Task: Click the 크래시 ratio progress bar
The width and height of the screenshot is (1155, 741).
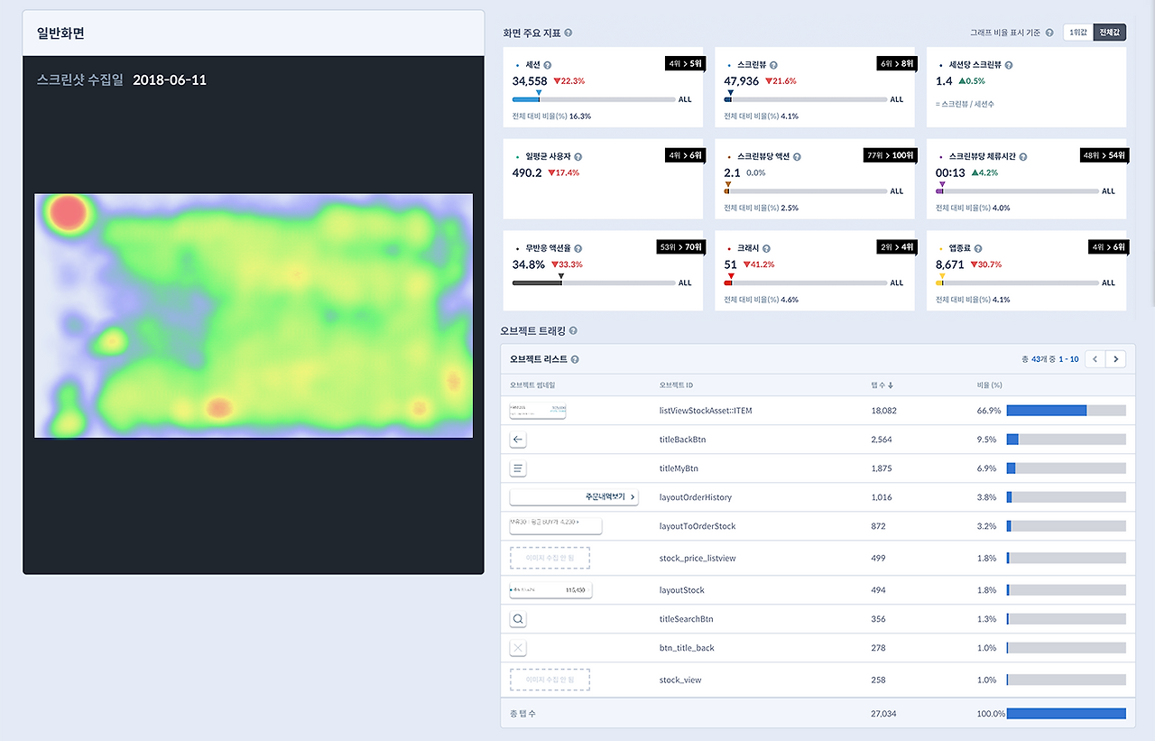Action: pyautogui.click(x=806, y=283)
